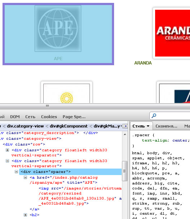Open the ARANDA category link
The image size is (190, 219).
point(143,63)
